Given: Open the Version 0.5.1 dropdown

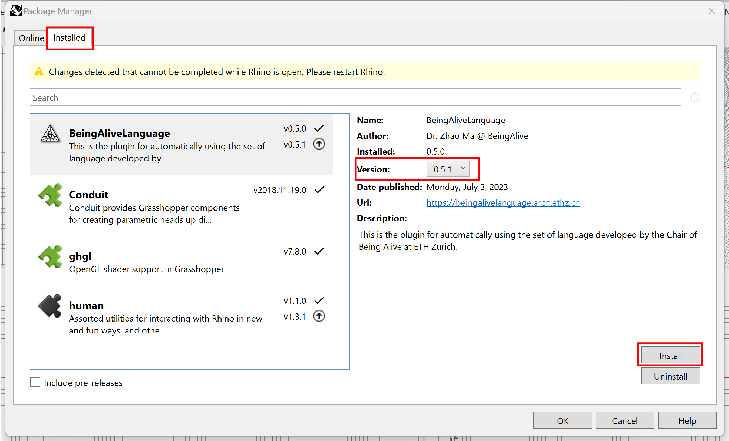Looking at the screenshot, I should (448, 169).
